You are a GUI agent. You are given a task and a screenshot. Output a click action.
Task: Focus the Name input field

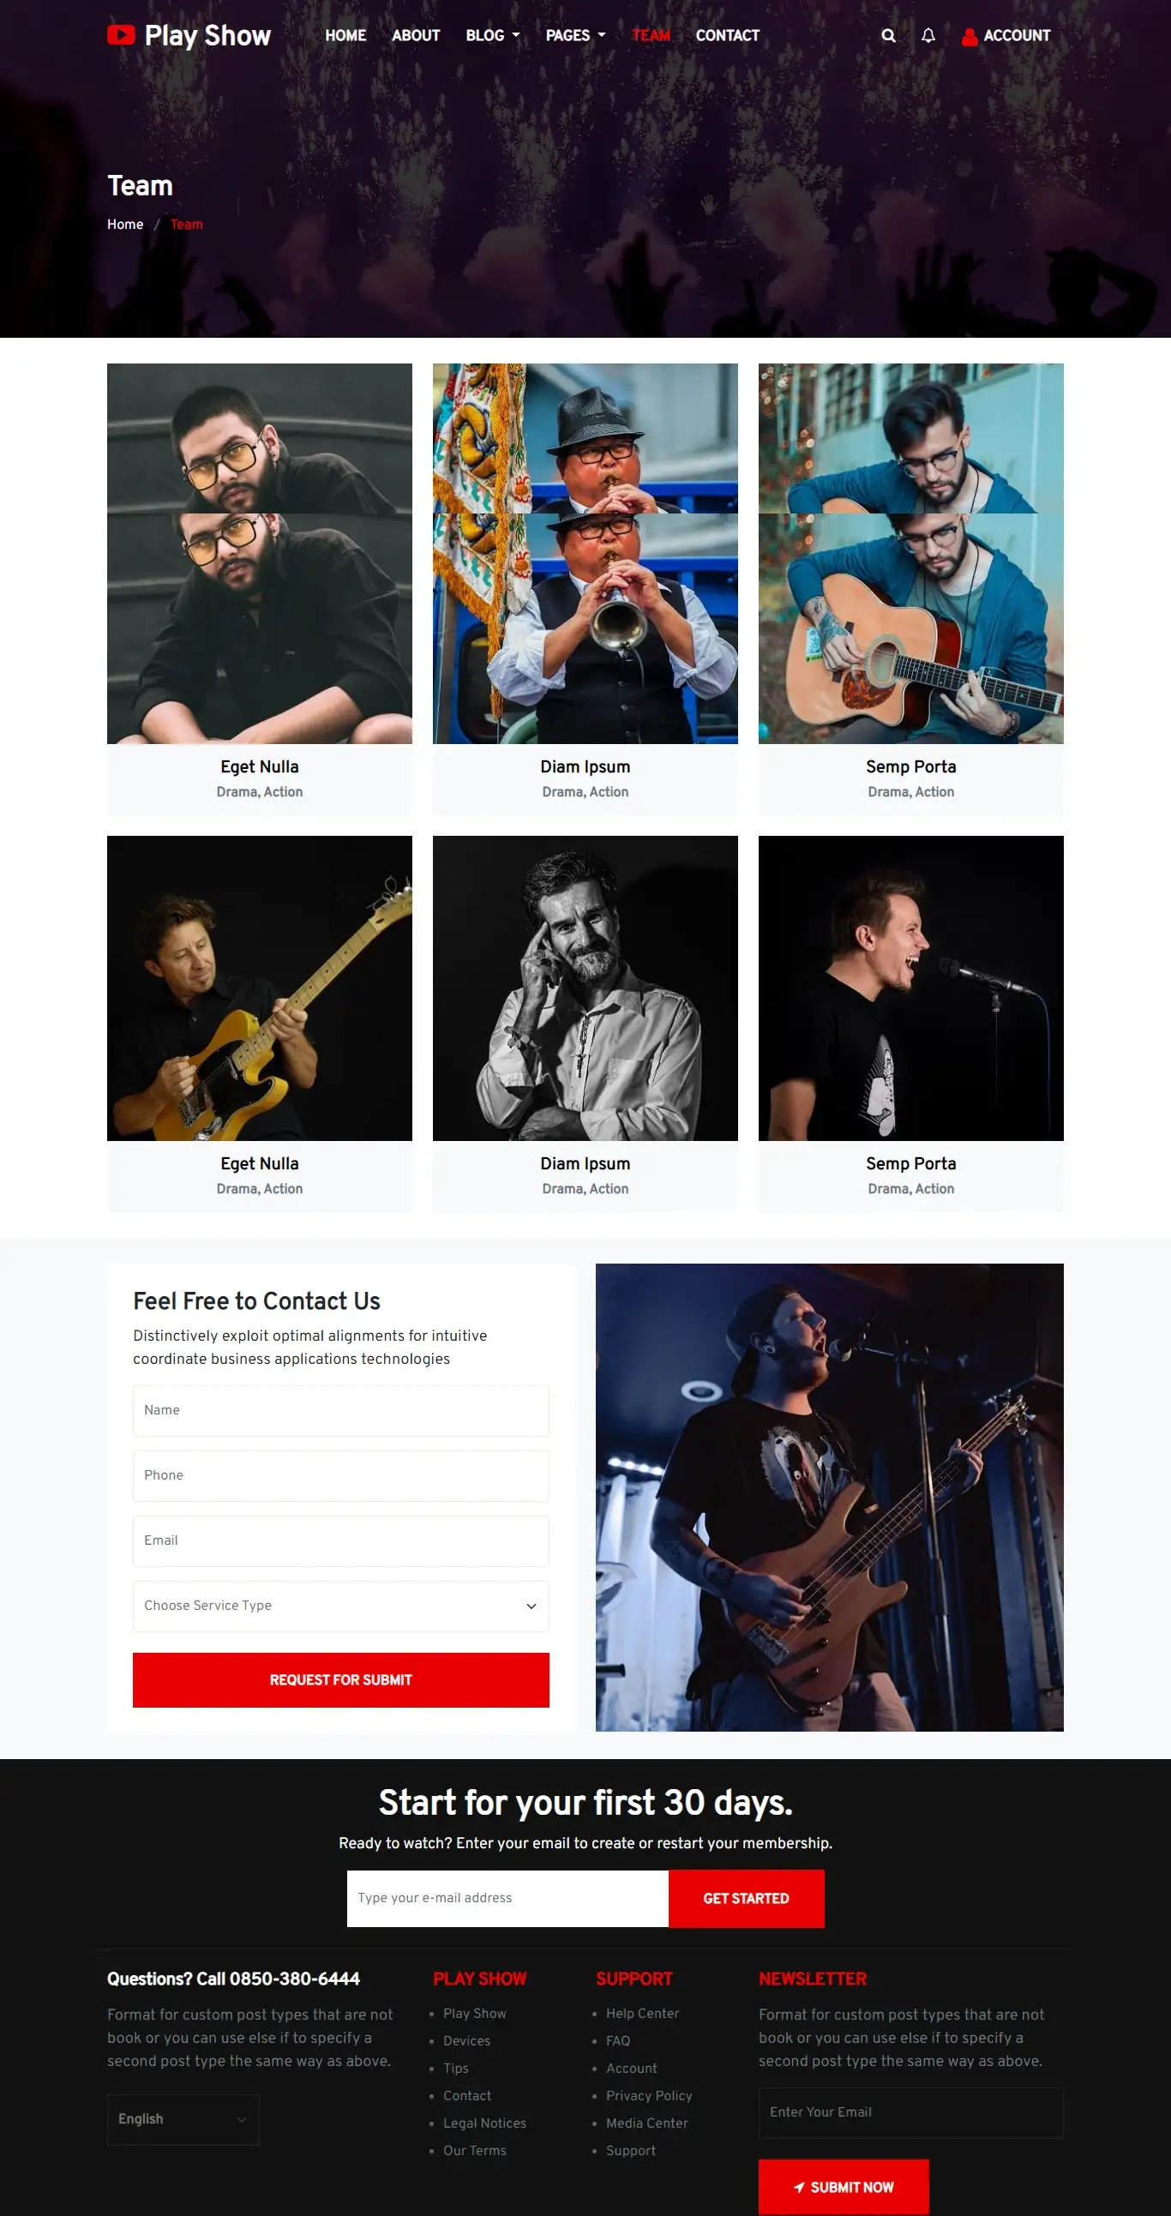340,1410
